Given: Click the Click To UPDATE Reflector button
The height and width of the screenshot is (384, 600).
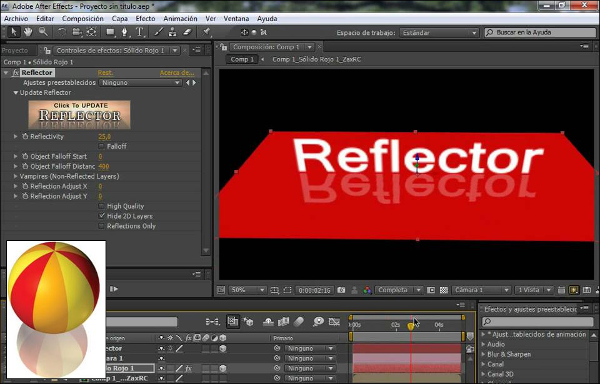Looking at the screenshot, I should tap(79, 115).
